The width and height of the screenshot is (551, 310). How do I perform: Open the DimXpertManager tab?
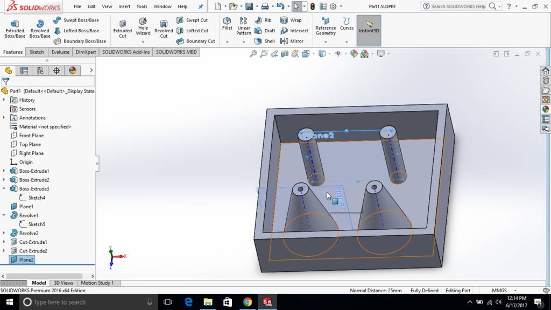click(x=56, y=71)
